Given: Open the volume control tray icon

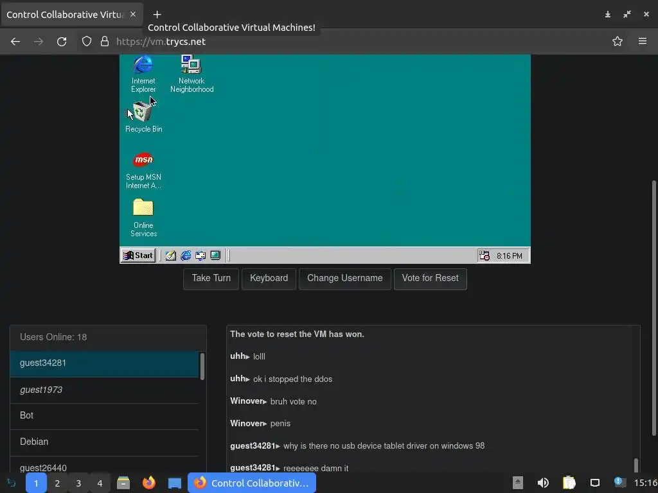Looking at the screenshot, I should click(x=543, y=483).
